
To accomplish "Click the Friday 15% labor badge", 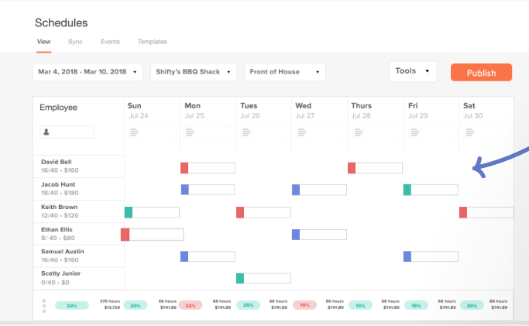I will pyautogui.click(x=416, y=305).
